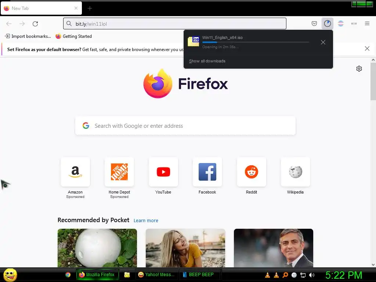
Task: Click the Win11_English_x64.iso file icon
Action: 194,41
